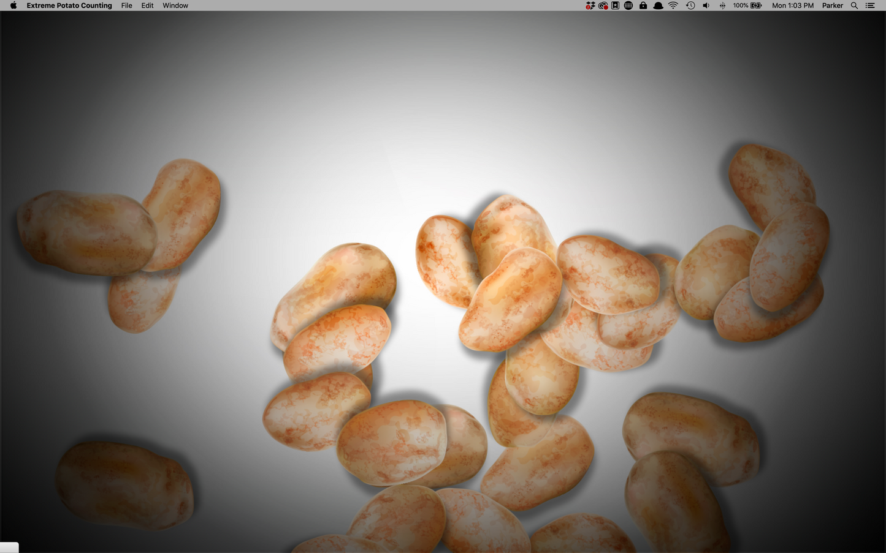Click the white tab at bottom-left corner
This screenshot has width=886, height=553.
point(9,547)
